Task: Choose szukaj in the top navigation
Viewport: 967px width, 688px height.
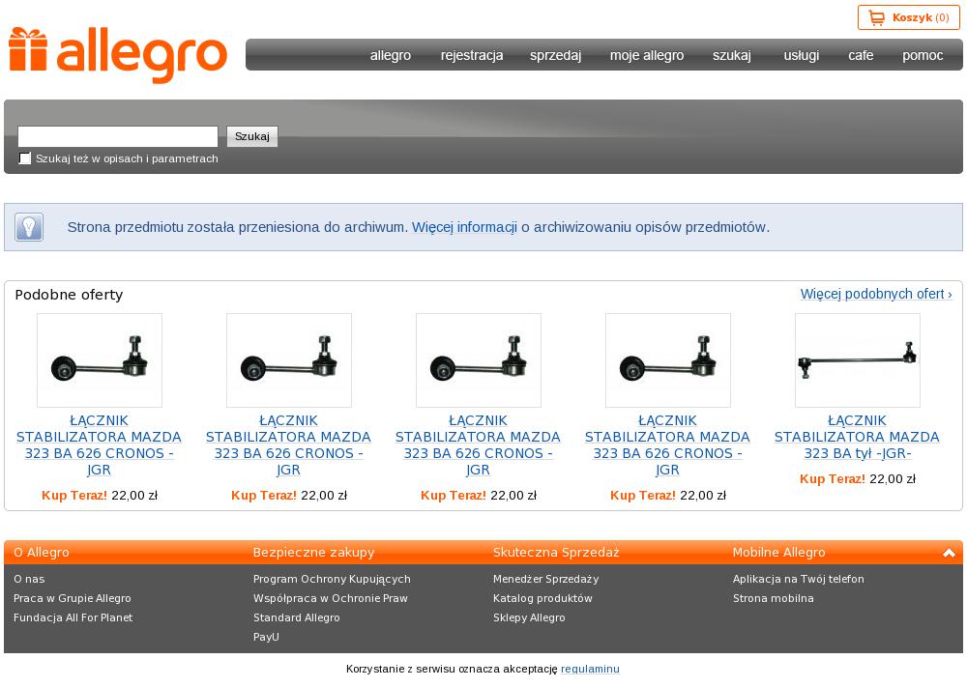Action: [732, 55]
